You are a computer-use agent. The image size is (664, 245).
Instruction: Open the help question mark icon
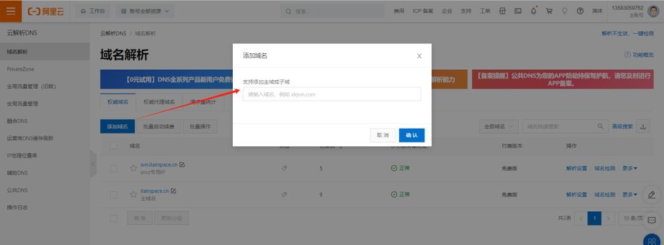580,12
